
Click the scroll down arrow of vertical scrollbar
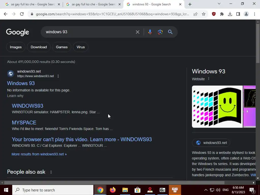(x=258, y=178)
